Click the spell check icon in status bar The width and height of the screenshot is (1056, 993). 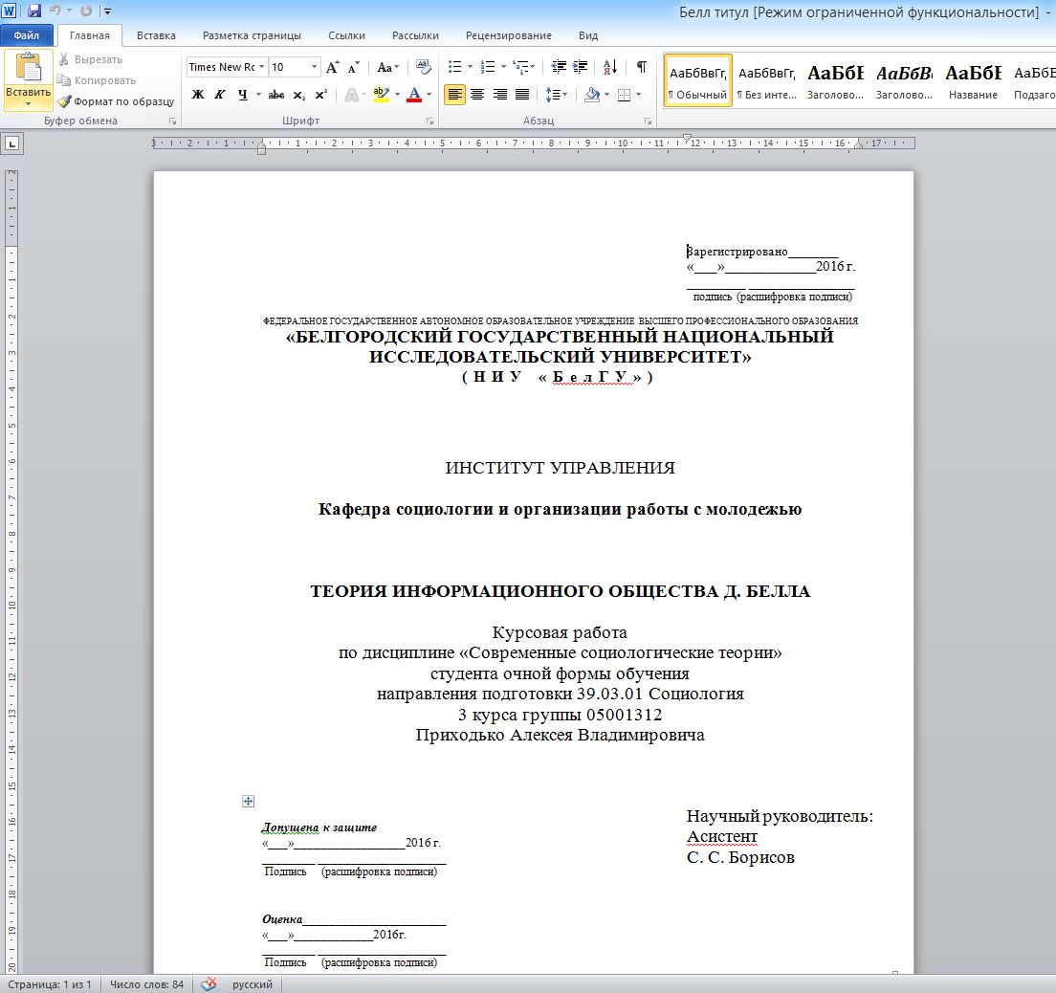[x=209, y=984]
